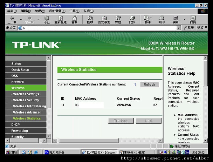
Task: Click the taskbar clock AM 08:42
Action: (x=198, y=152)
